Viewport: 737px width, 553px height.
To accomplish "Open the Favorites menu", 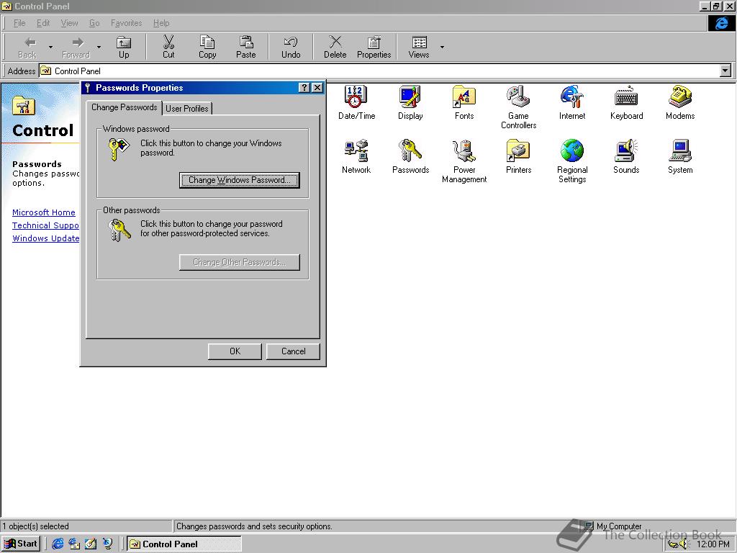I will (126, 23).
